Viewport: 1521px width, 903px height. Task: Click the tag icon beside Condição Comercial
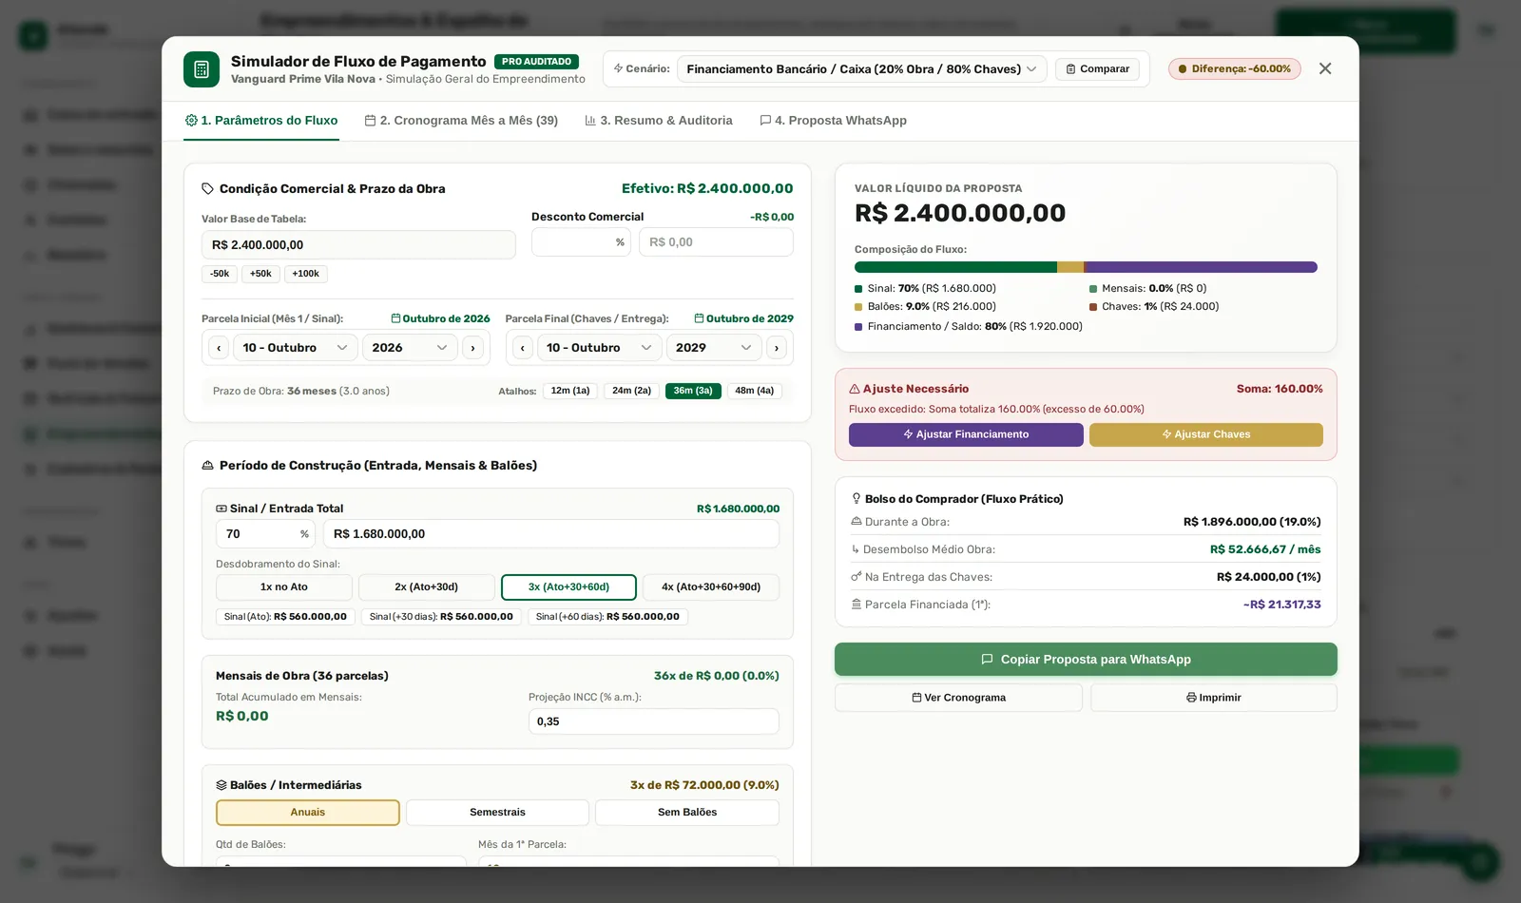[x=208, y=189]
